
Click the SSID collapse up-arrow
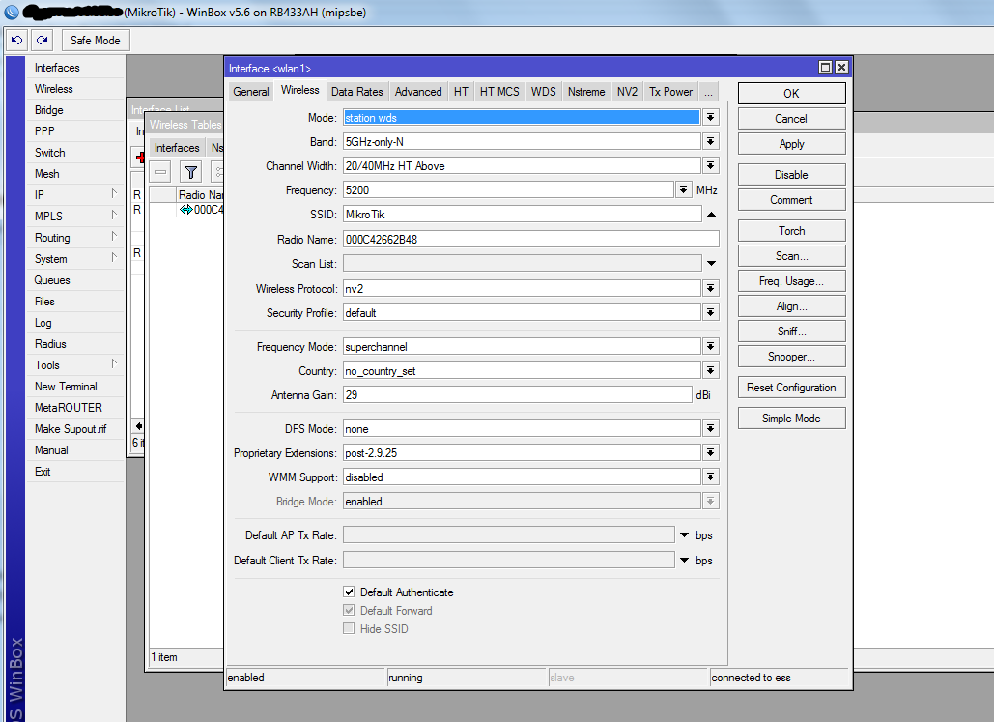711,215
